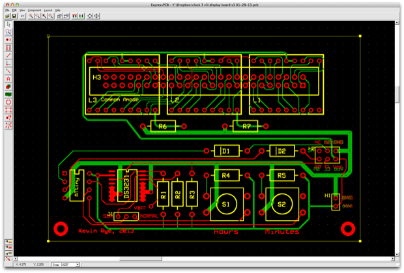The height and width of the screenshot is (273, 404).
Task: Click the vertical scrollbar thumb
Action: tap(397, 93)
